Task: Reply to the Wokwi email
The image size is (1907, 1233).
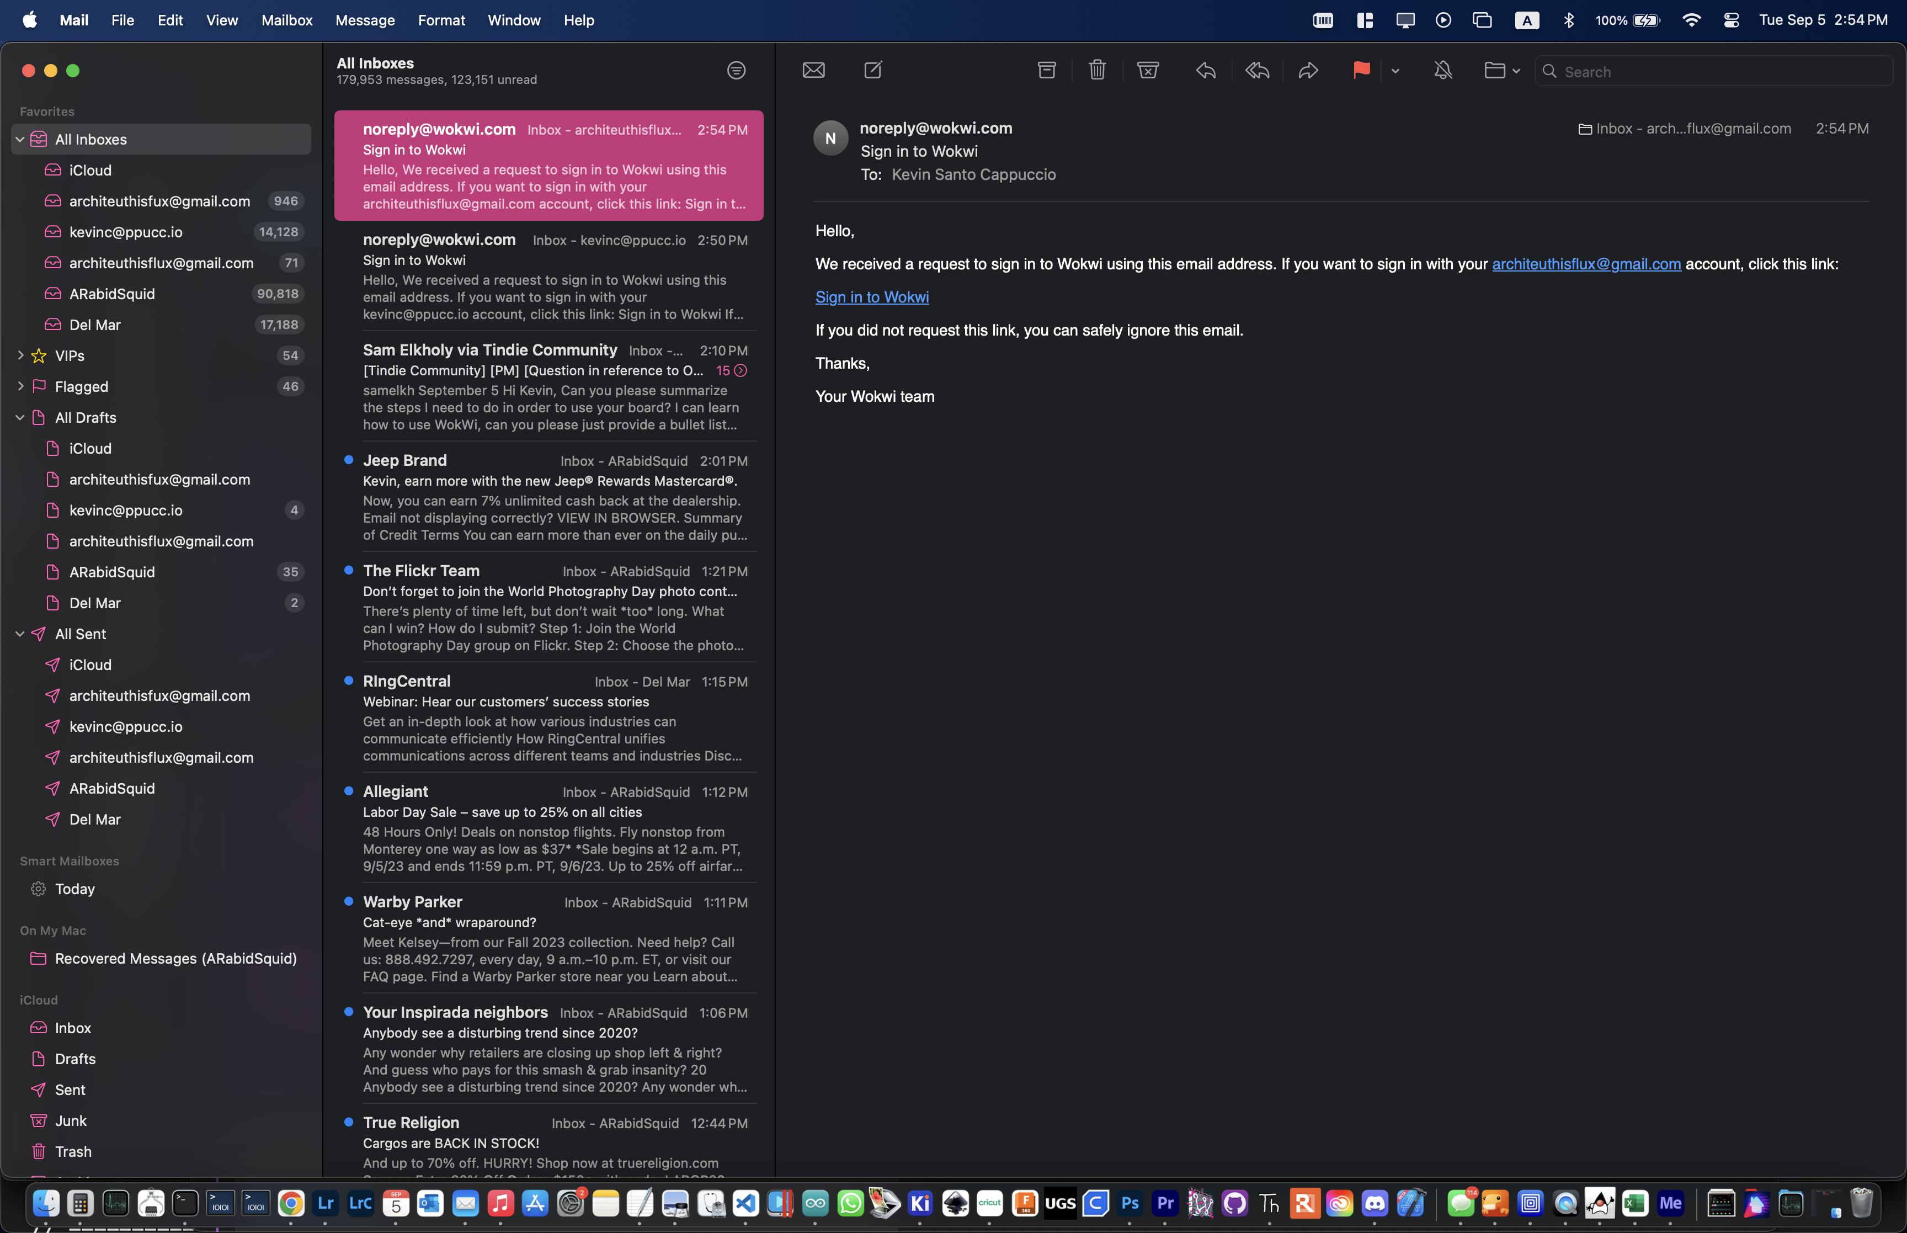Action: 1206,71
